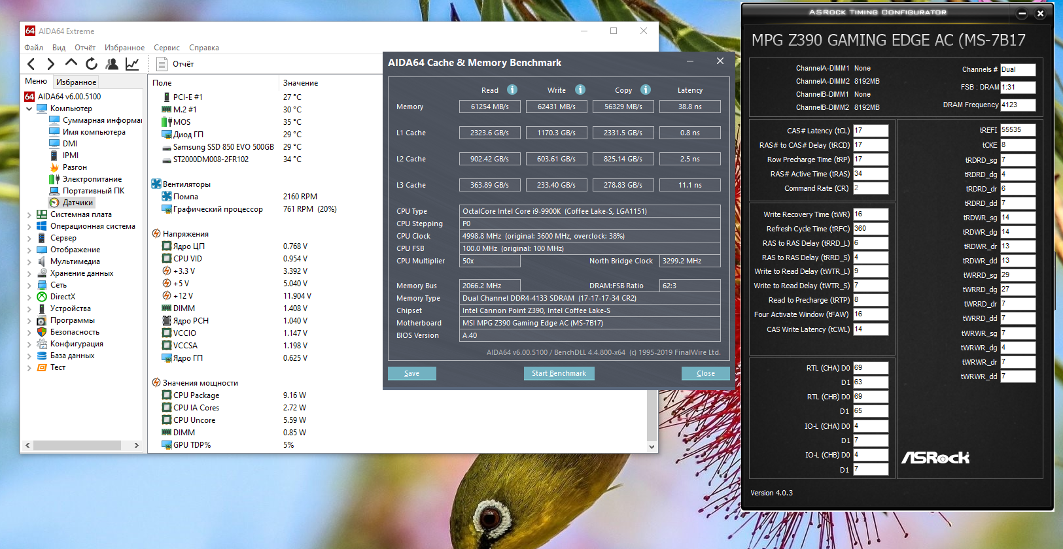Image resolution: width=1063 pixels, height=549 pixels.
Task: Click the up-level arrow in AIDA64 toolbar
Action: coord(71,63)
